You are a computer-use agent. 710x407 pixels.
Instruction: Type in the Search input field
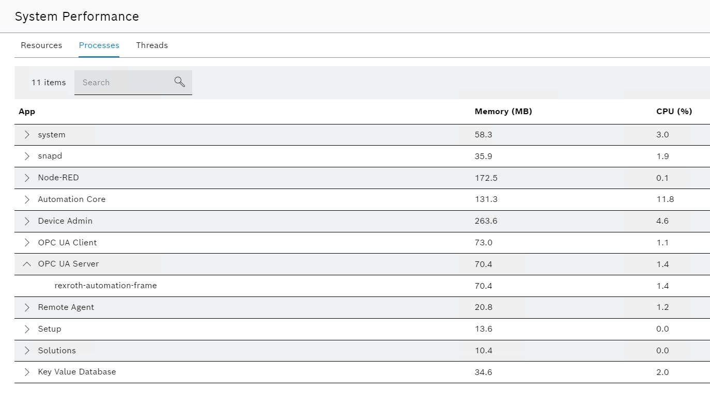coord(124,83)
